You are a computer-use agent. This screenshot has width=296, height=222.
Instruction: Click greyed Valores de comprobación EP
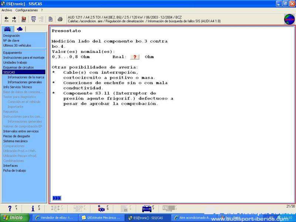[x=23, y=126]
